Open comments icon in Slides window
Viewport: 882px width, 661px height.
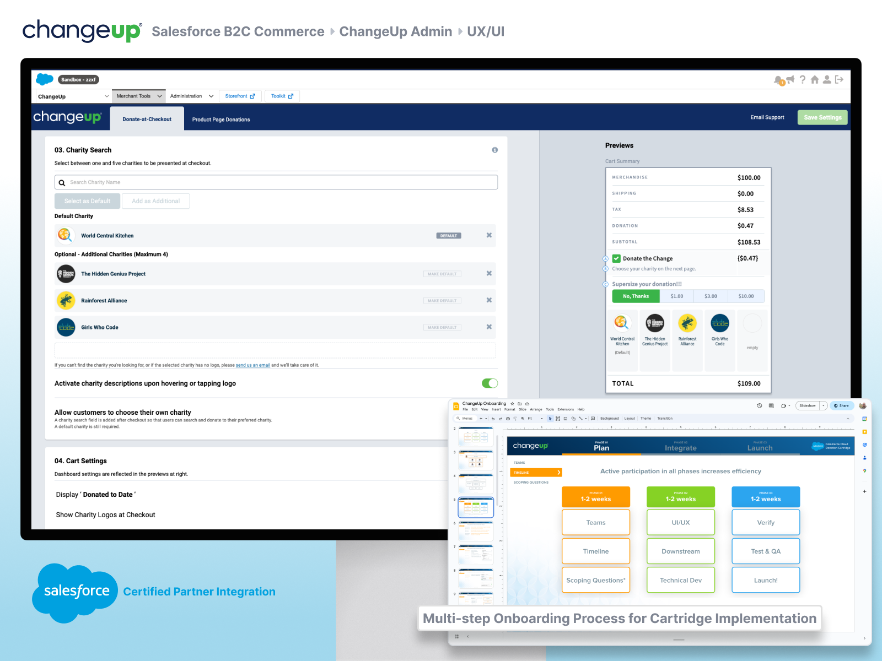pos(771,405)
